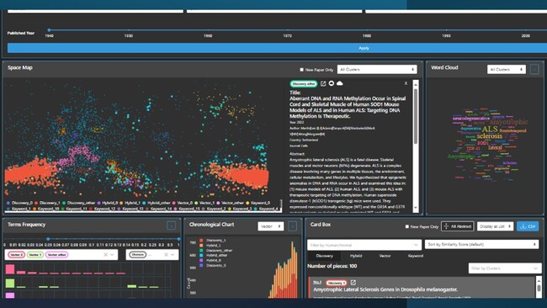Viewport: 547px width, 308px height.
Task: Enable New Paper Only in Space Map
Action: (302, 70)
